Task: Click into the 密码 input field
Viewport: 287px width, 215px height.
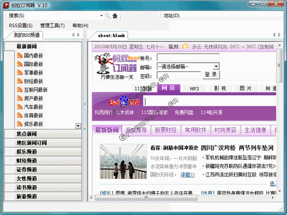Action: click(x=179, y=75)
